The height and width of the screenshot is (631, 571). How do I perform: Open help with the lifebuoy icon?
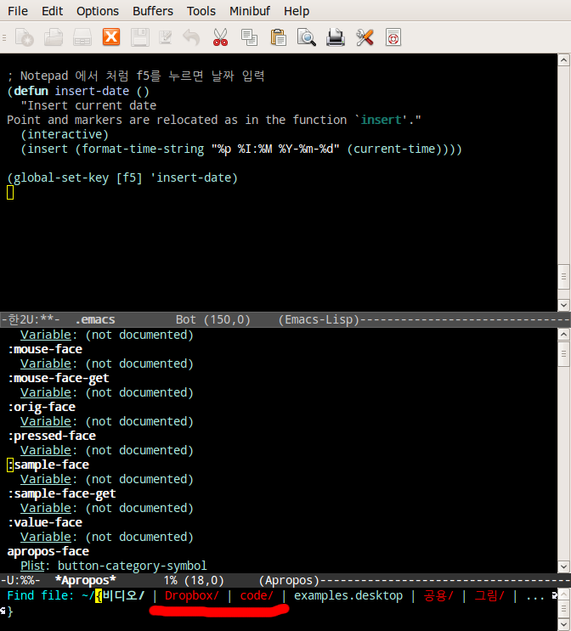[393, 37]
